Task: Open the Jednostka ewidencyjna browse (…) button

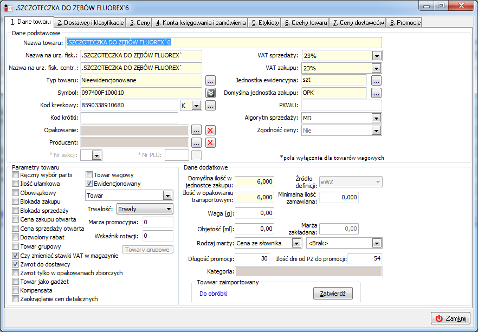Action: point(376,80)
